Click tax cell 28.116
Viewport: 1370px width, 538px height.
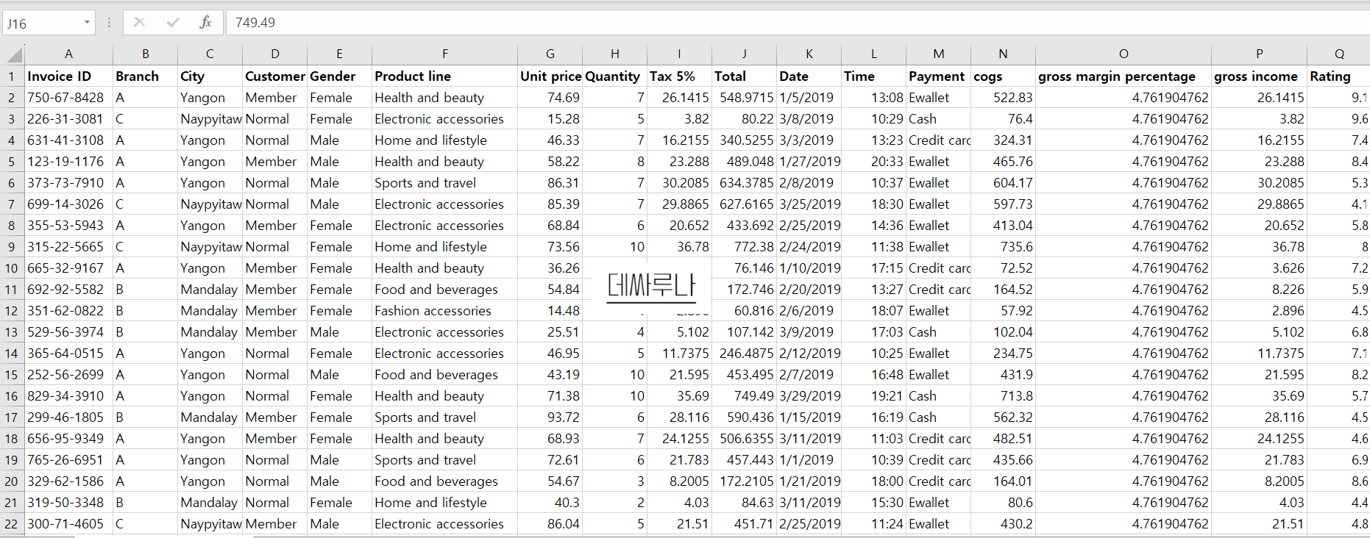tap(679, 417)
